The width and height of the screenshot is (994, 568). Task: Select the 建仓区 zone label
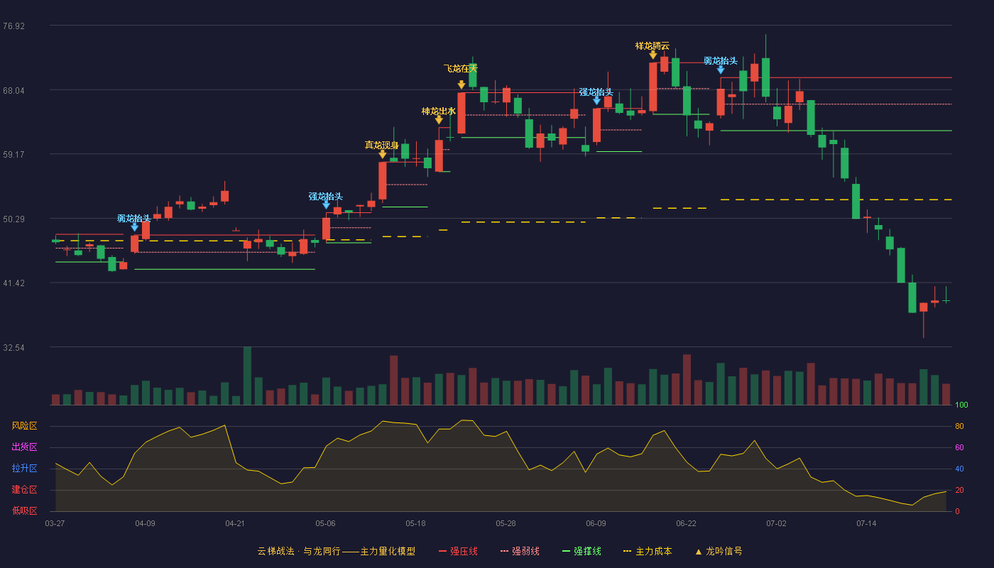tap(24, 490)
